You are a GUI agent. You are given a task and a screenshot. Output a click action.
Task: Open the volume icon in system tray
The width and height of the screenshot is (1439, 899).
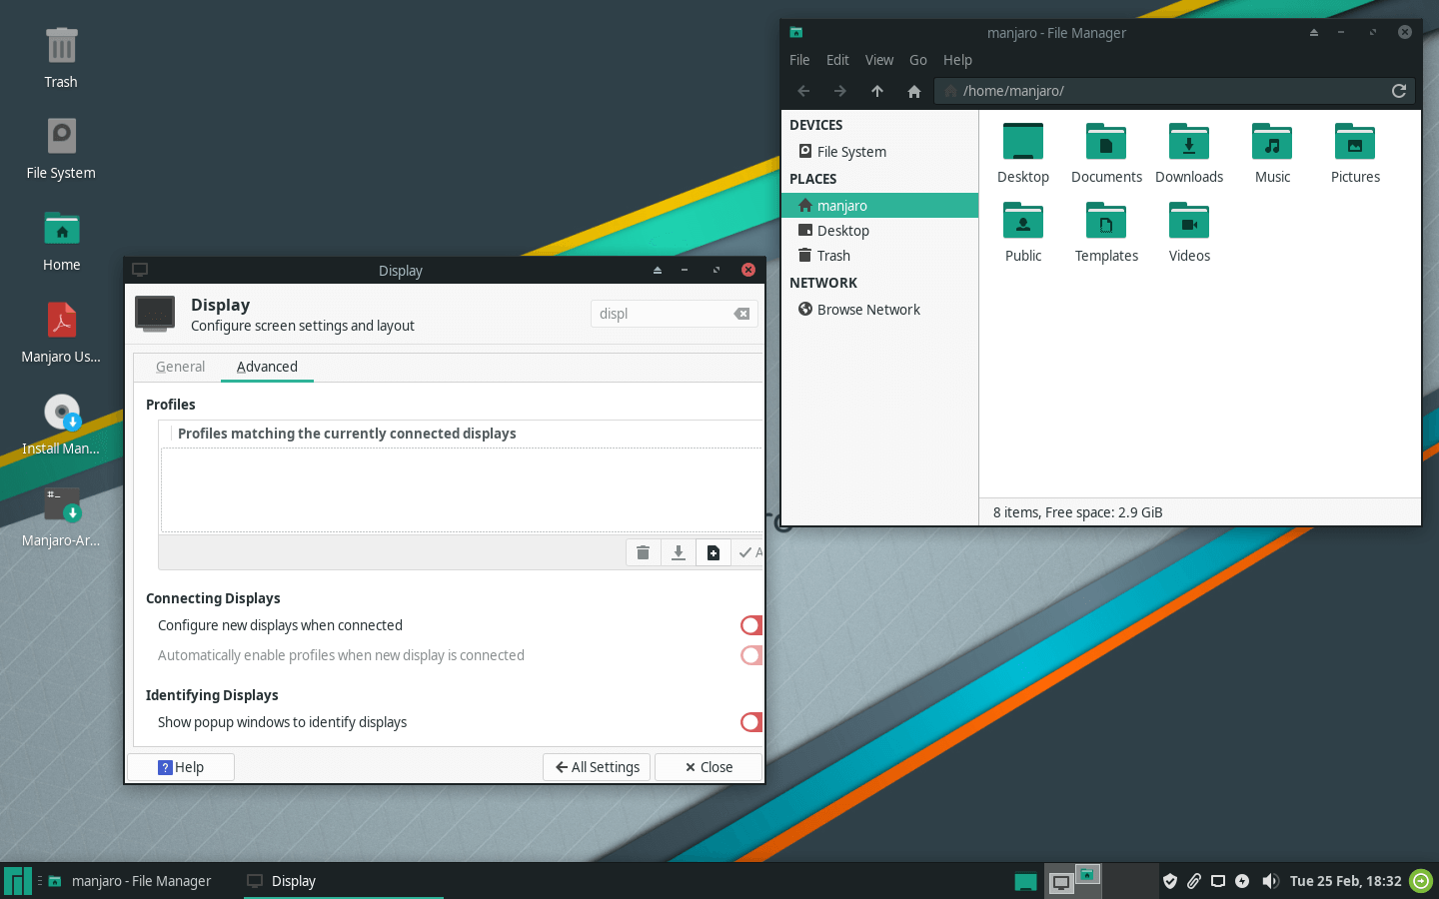[x=1269, y=881]
